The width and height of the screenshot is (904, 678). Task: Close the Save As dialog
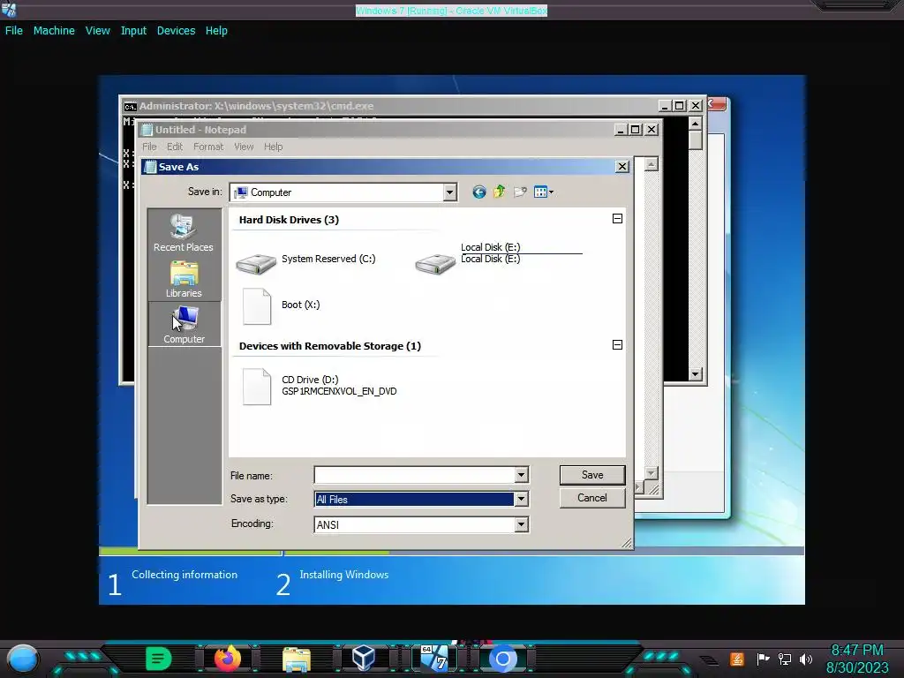(622, 167)
